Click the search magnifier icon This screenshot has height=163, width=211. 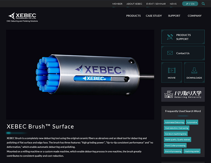coord(203,4)
